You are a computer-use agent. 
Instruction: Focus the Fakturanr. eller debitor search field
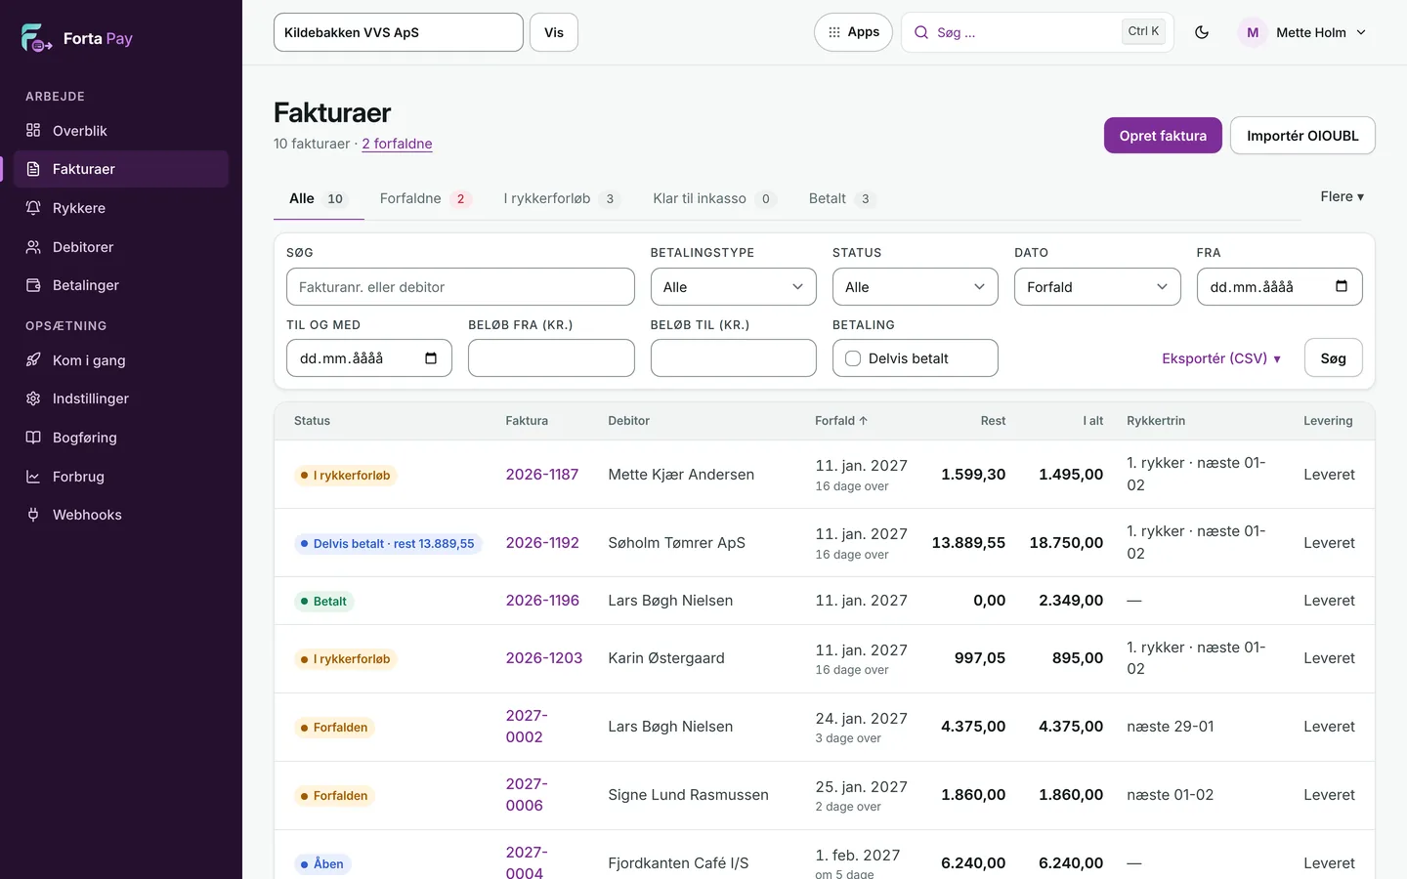460,287
